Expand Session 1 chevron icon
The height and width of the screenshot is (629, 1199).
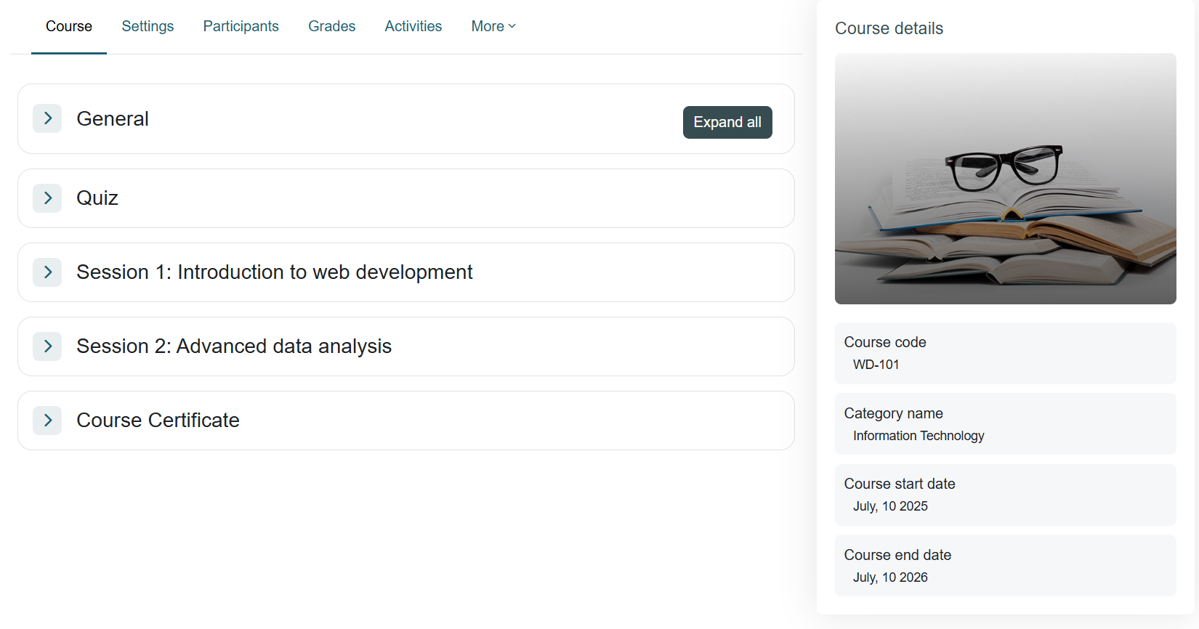tap(47, 272)
